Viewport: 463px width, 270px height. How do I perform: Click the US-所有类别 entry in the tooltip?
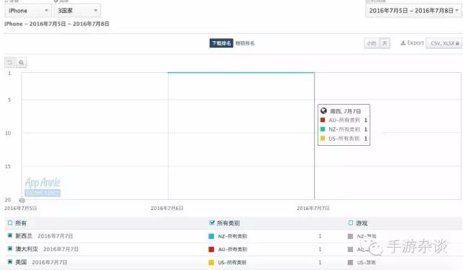344,139
